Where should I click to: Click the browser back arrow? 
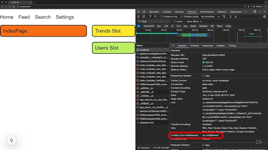point(2,7)
